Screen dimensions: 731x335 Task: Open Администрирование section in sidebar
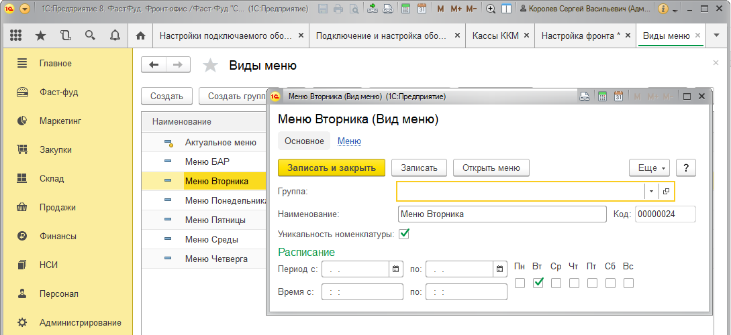pos(66,322)
